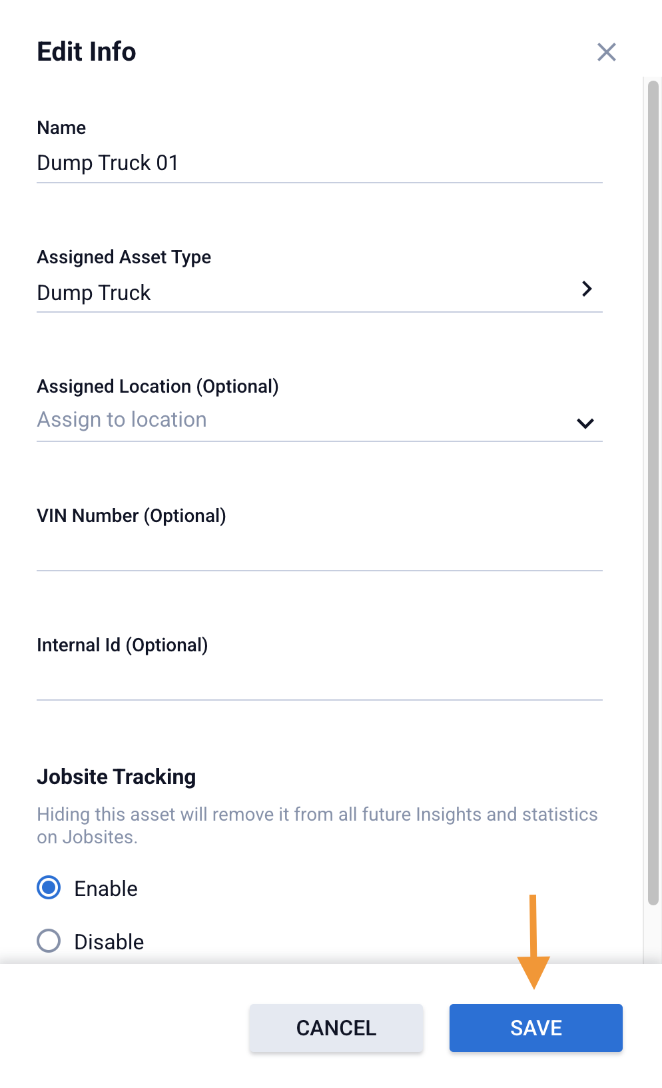Click the Disable option label text
The height and width of the screenshot is (1088, 662).
[x=109, y=942]
